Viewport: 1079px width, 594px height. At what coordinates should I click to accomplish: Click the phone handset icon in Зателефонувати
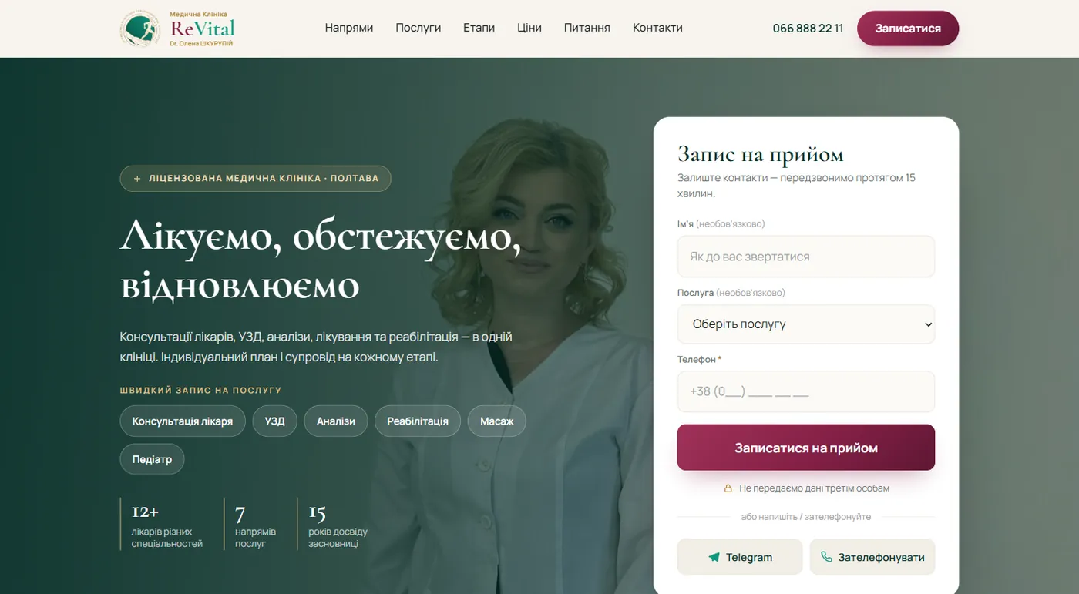[x=826, y=557]
